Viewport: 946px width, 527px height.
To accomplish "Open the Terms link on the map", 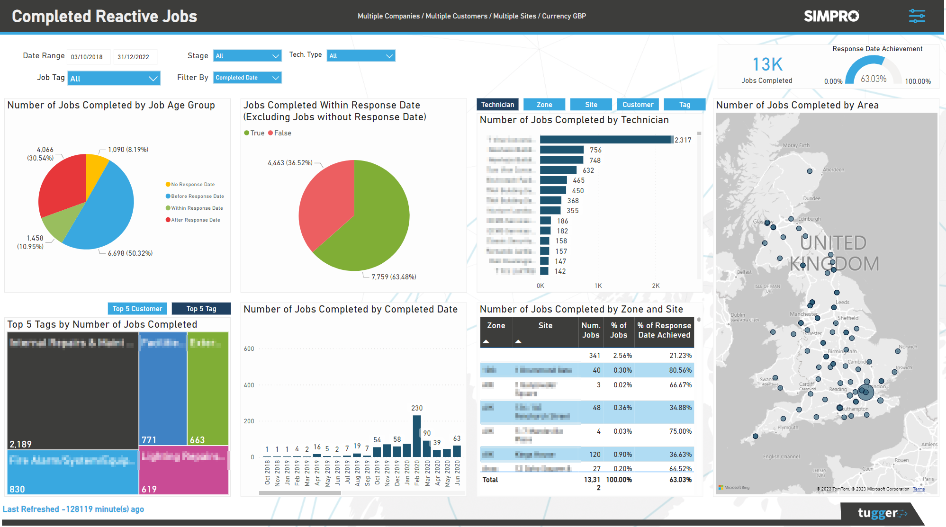I will pyautogui.click(x=919, y=489).
